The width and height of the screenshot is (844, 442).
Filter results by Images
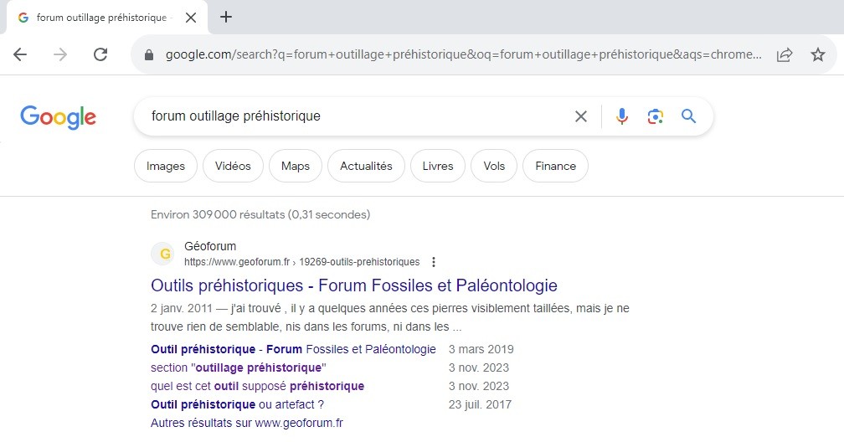(x=166, y=166)
